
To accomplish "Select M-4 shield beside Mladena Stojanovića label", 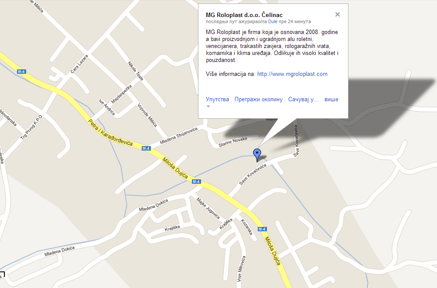I will point(146,148).
